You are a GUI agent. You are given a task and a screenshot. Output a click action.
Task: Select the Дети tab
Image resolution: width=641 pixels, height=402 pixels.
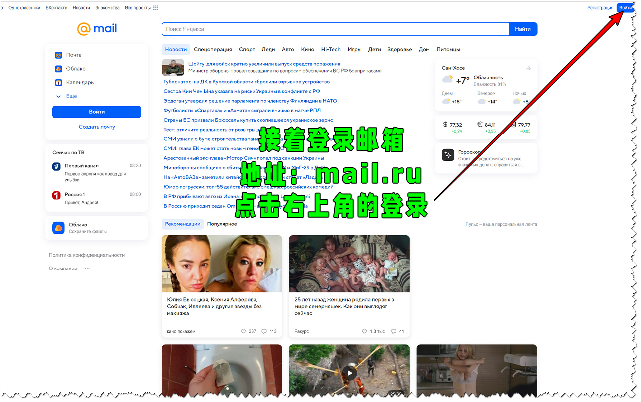coord(375,49)
